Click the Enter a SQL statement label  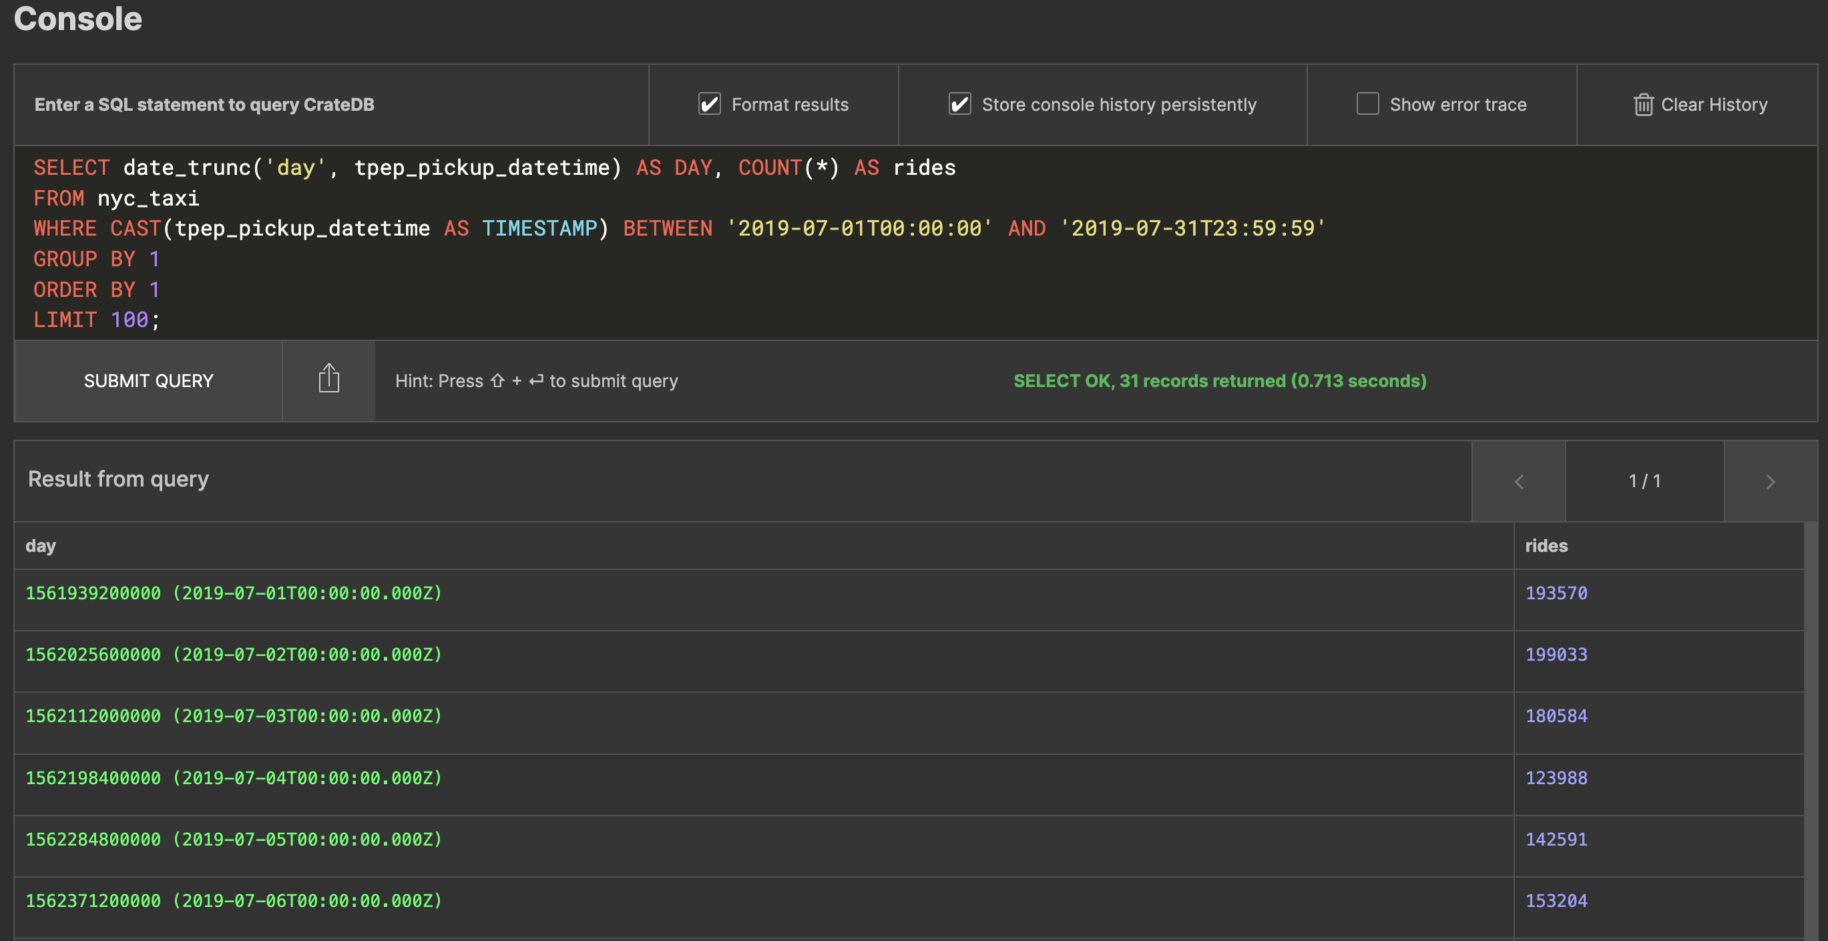[204, 105]
